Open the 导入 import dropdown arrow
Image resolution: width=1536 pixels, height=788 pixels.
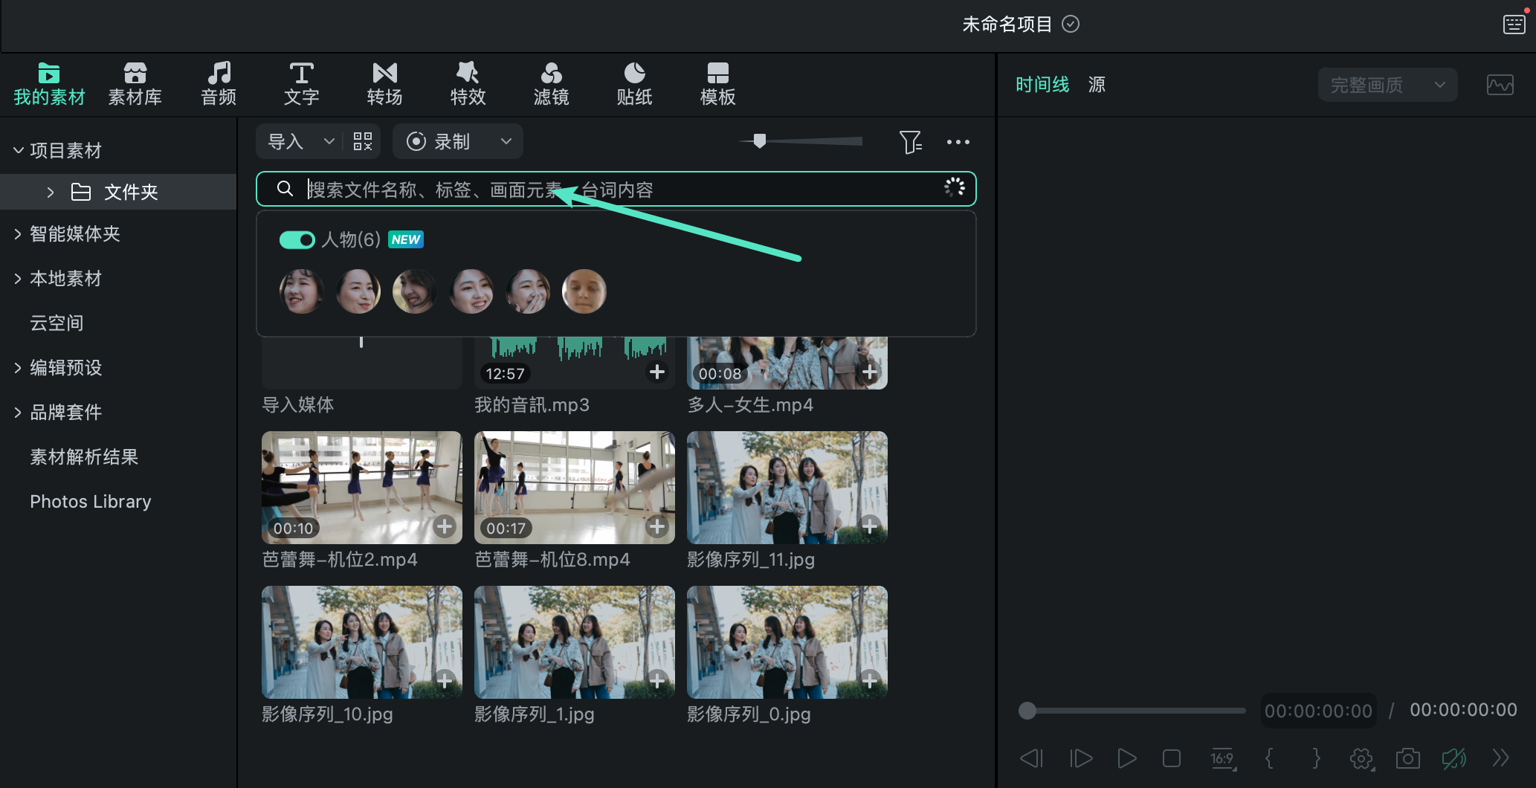[x=329, y=141]
